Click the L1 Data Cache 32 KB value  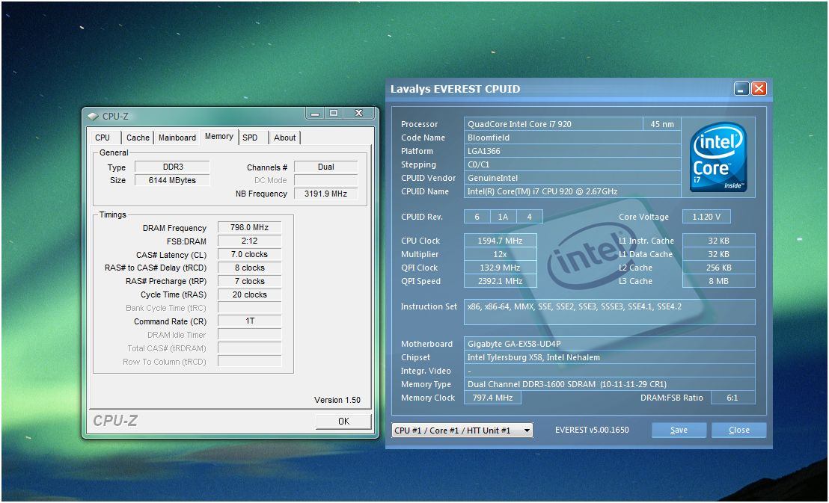[x=718, y=254]
